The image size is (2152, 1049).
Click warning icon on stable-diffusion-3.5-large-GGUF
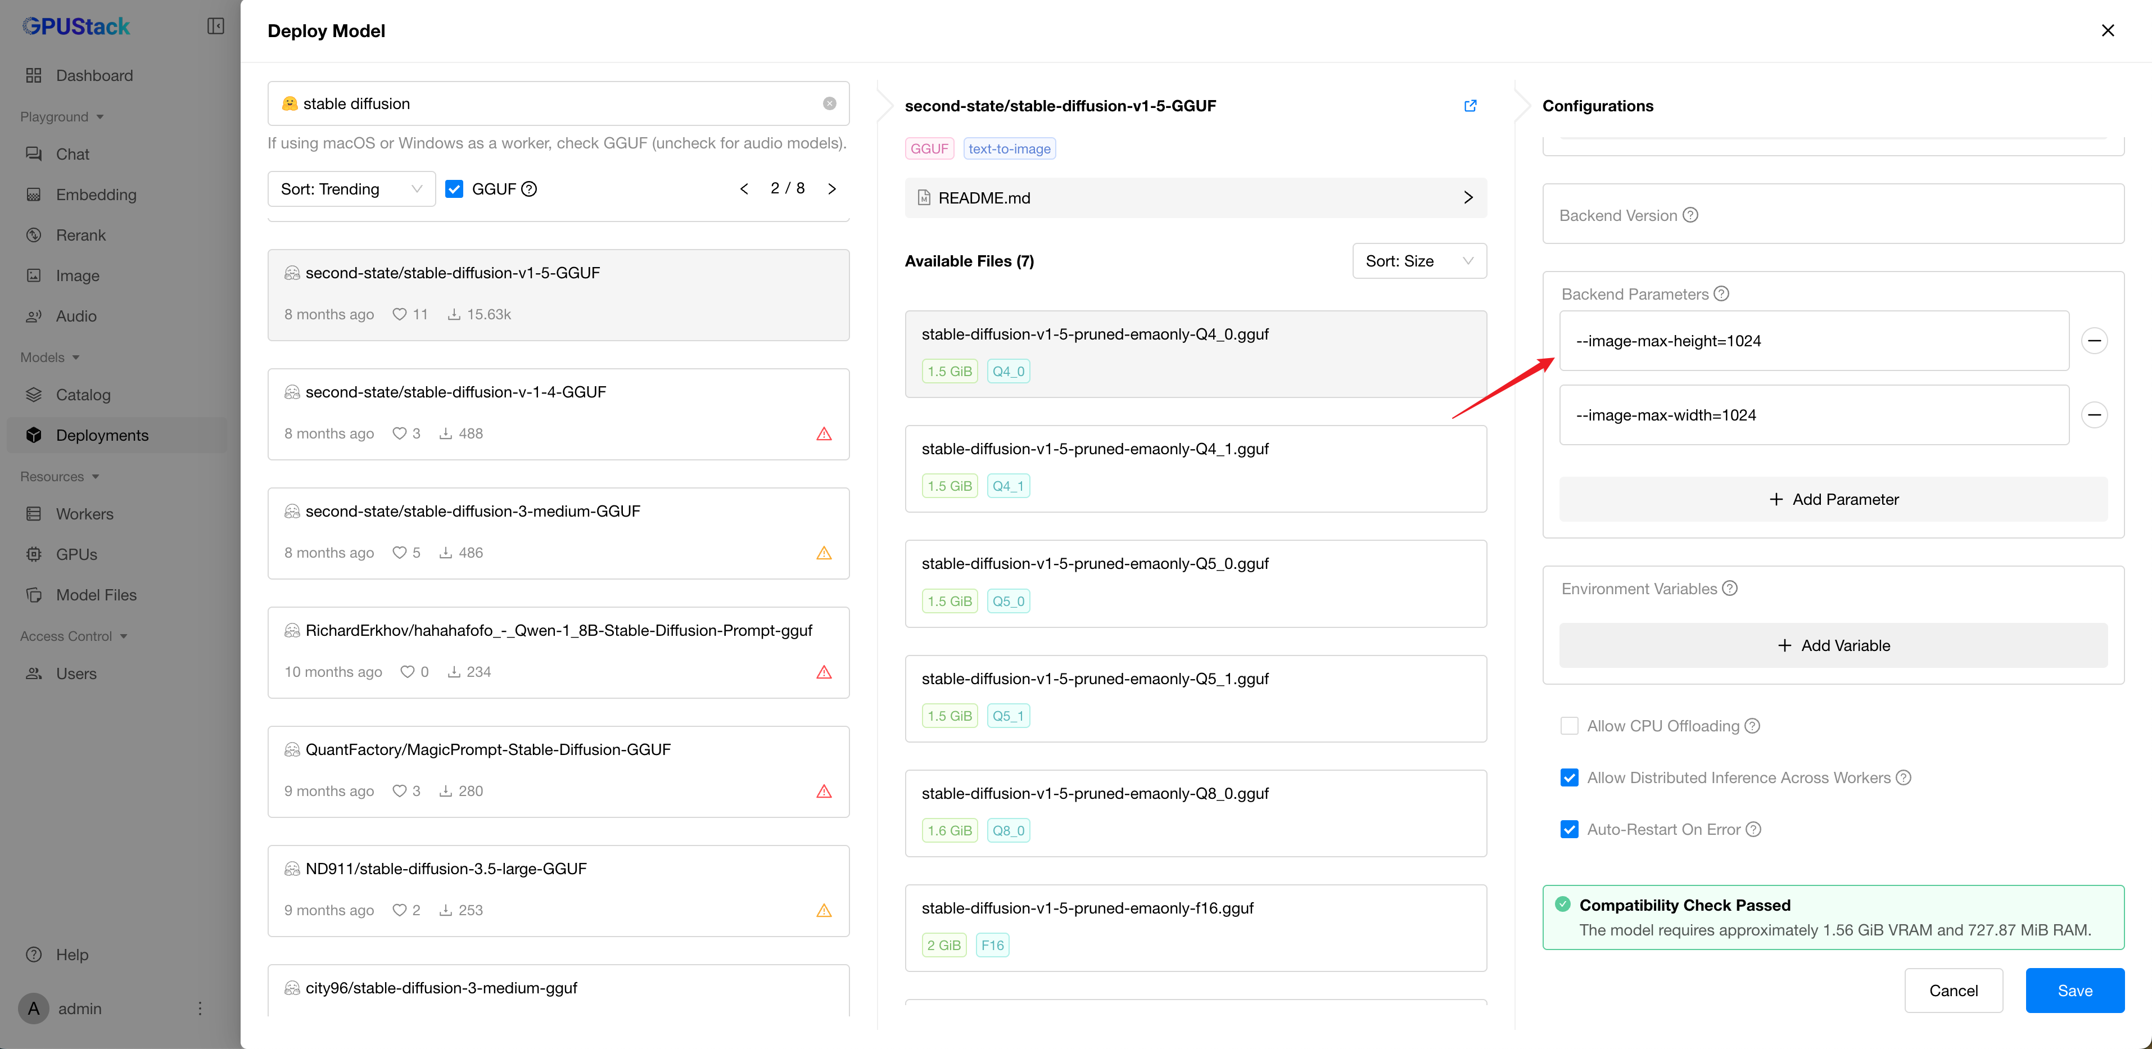[824, 910]
